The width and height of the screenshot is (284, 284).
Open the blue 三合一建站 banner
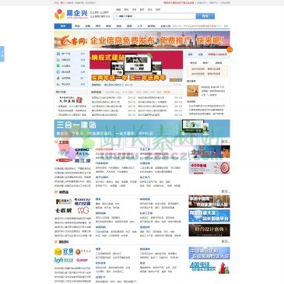click(x=142, y=128)
